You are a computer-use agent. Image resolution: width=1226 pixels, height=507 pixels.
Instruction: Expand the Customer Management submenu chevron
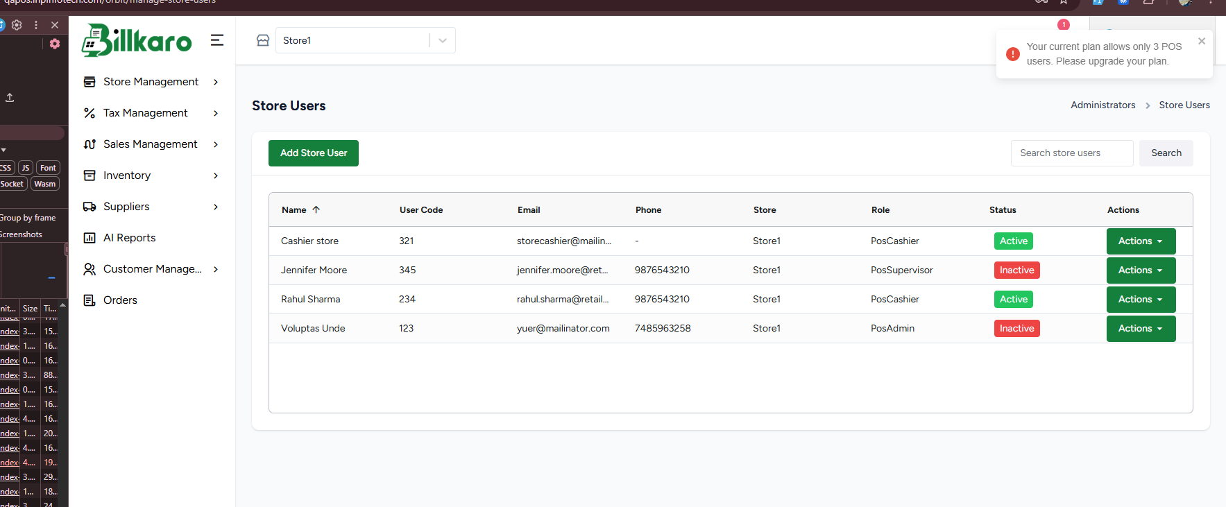coord(216,269)
